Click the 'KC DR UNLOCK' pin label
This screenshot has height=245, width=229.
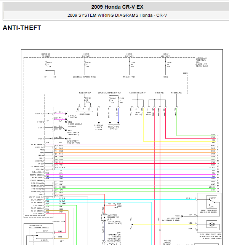pos(38,211)
